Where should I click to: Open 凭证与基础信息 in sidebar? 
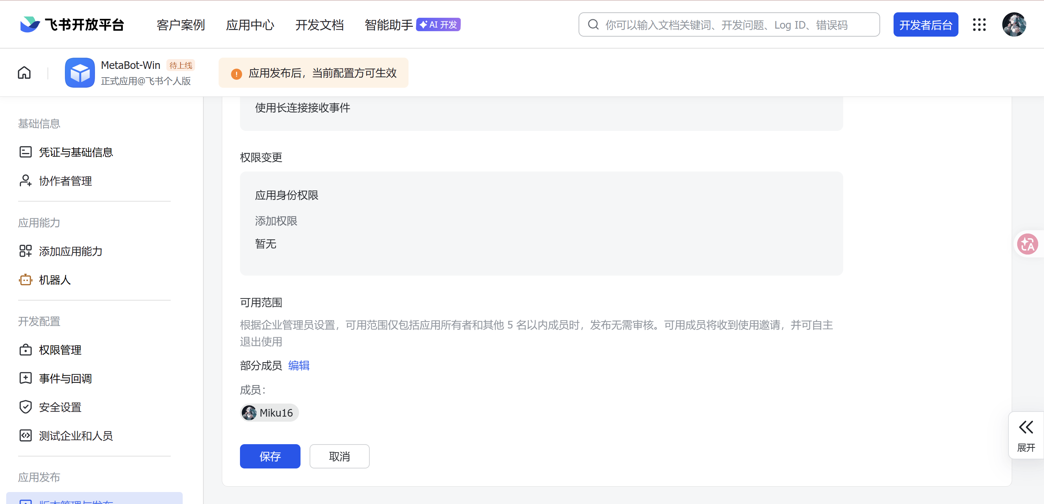75,152
